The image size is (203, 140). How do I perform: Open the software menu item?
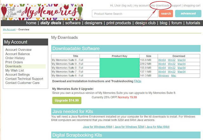pos(73,23)
